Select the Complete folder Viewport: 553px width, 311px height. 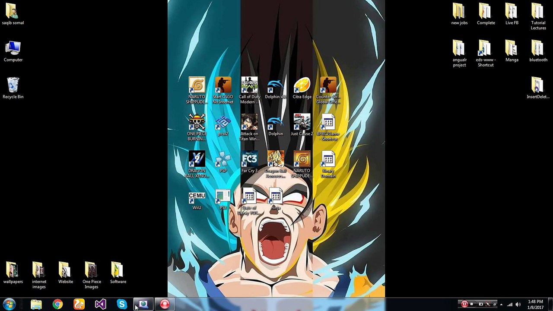coord(486,14)
